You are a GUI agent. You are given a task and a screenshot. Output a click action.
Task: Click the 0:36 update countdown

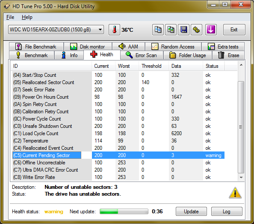tap(157, 211)
